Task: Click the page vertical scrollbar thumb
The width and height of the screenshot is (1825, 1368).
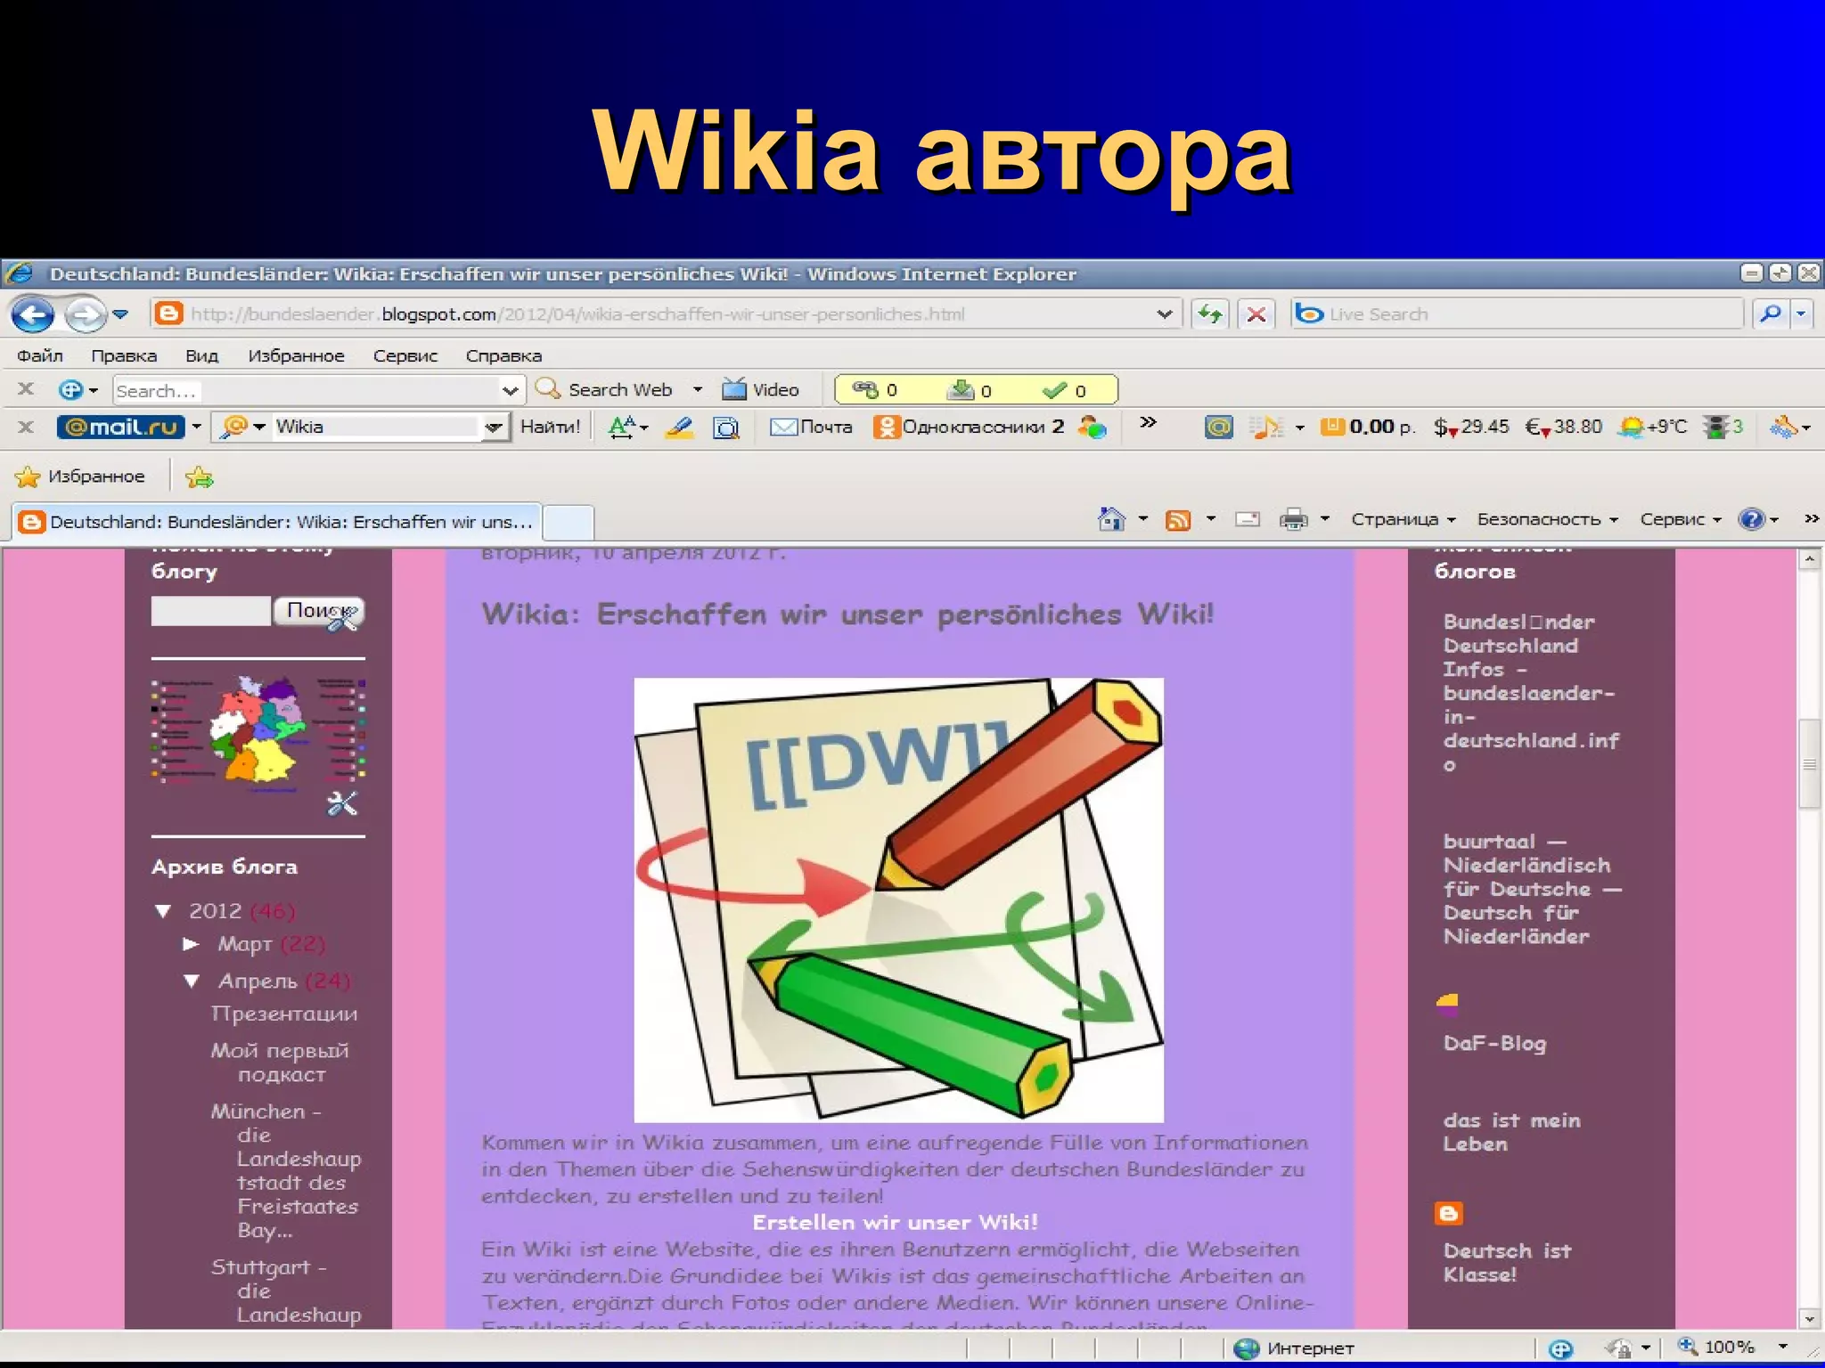Action: (x=1809, y=763)
